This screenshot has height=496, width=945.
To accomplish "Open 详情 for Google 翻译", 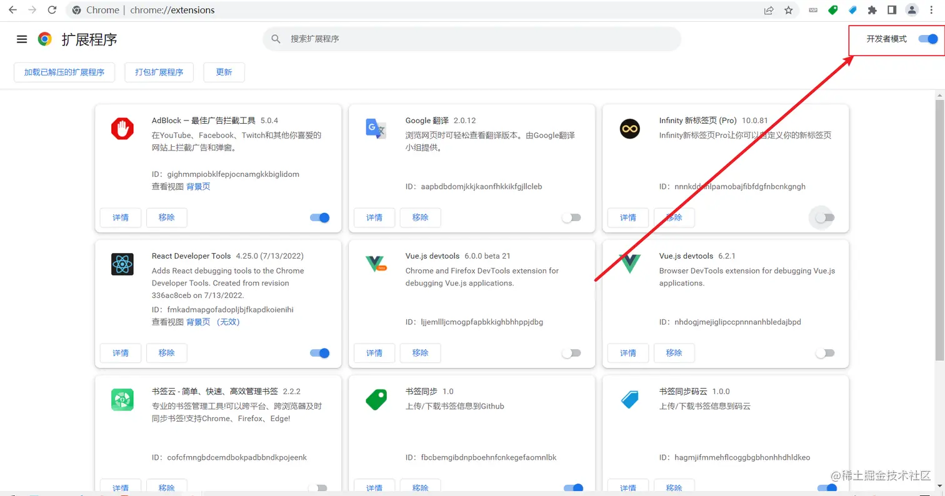I will coord(374,217).
